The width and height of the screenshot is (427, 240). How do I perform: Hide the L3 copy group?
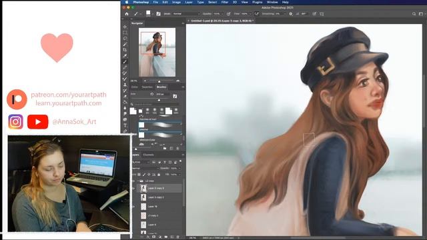pyautogui.click(x=133, y=181)
